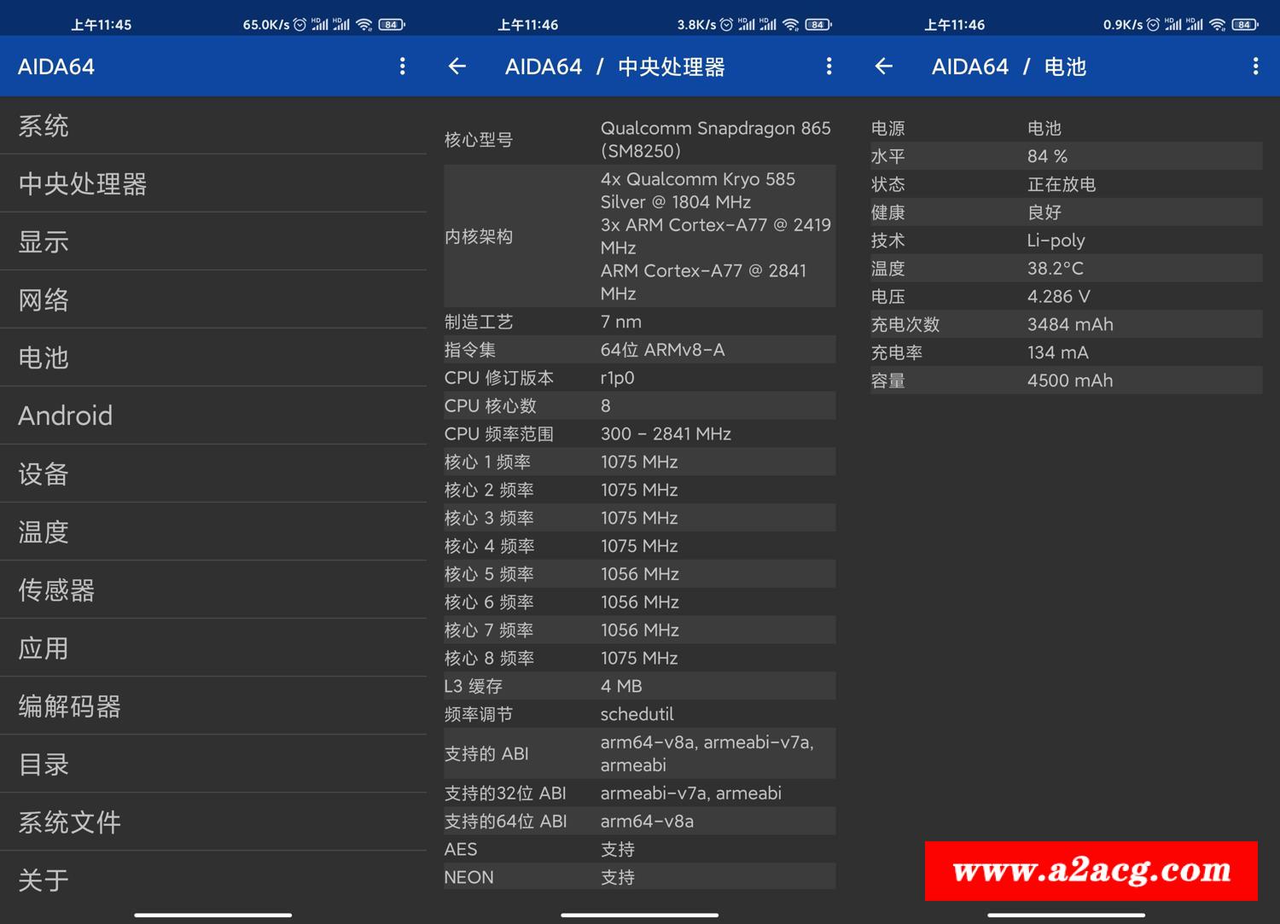1280x924 pixels.
Task: Tap AIDA64 title on main screen
Action: [56, 67]
